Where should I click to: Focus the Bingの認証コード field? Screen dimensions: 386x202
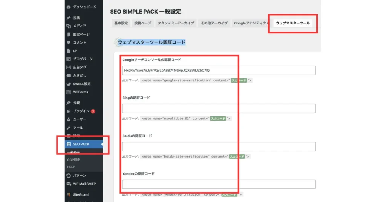coord(219,109)
